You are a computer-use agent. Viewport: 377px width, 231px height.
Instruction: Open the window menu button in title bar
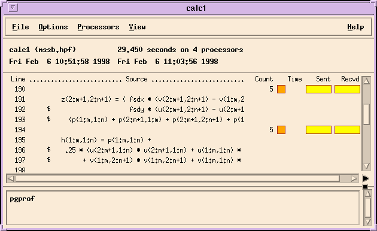[13, 8]
